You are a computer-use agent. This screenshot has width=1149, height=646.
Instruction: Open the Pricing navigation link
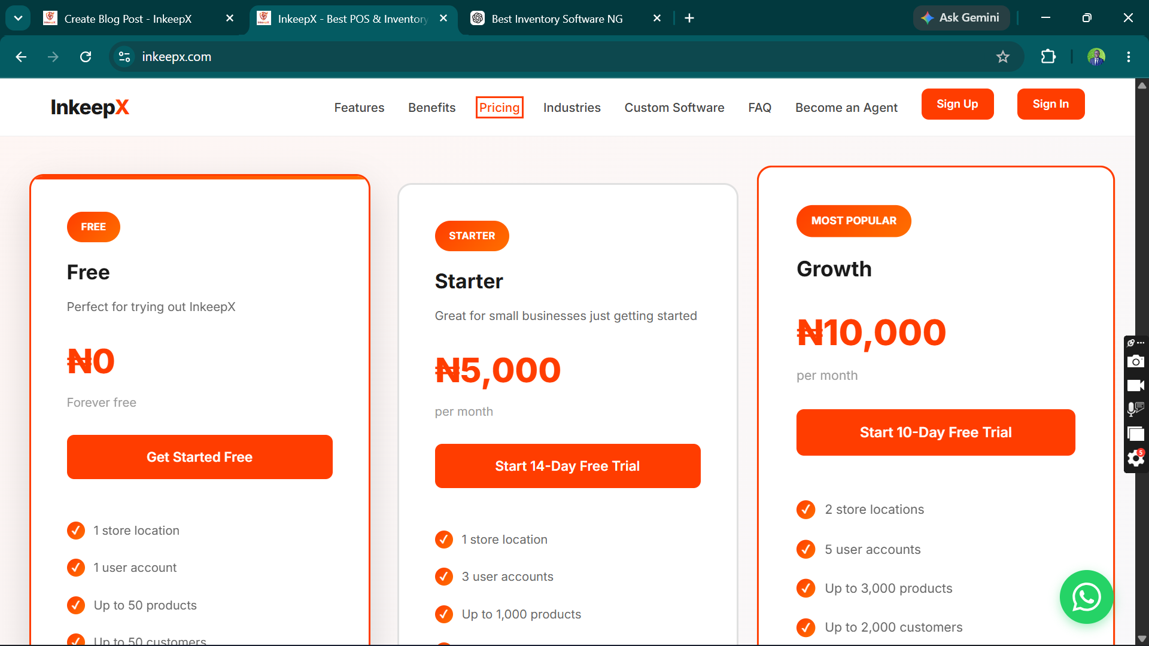499,108
